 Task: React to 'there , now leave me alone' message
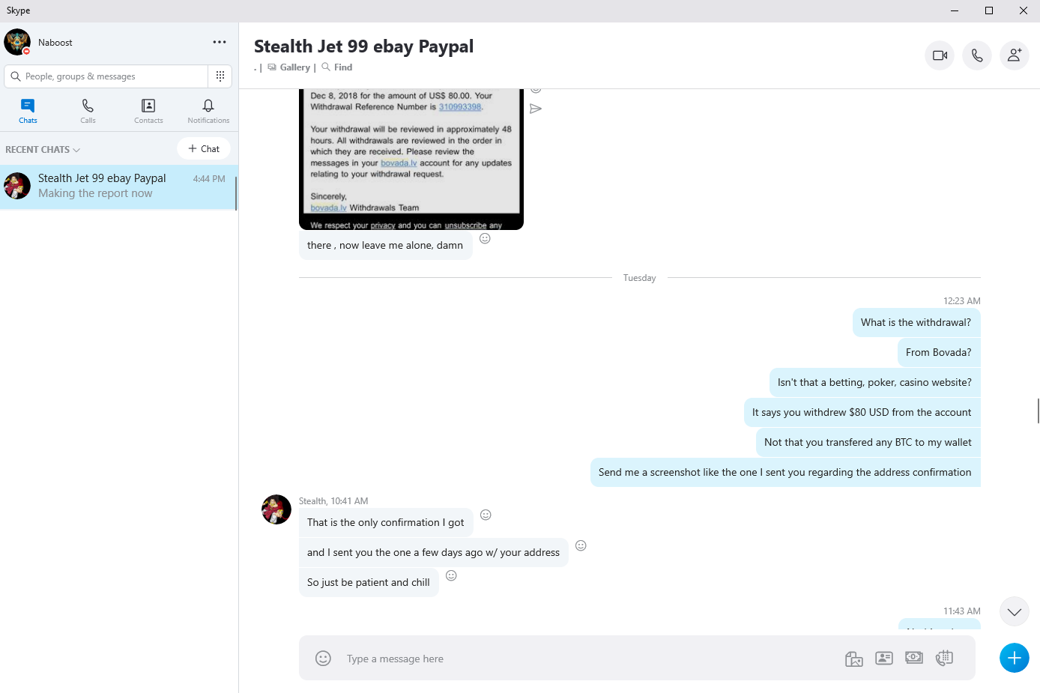485,238
